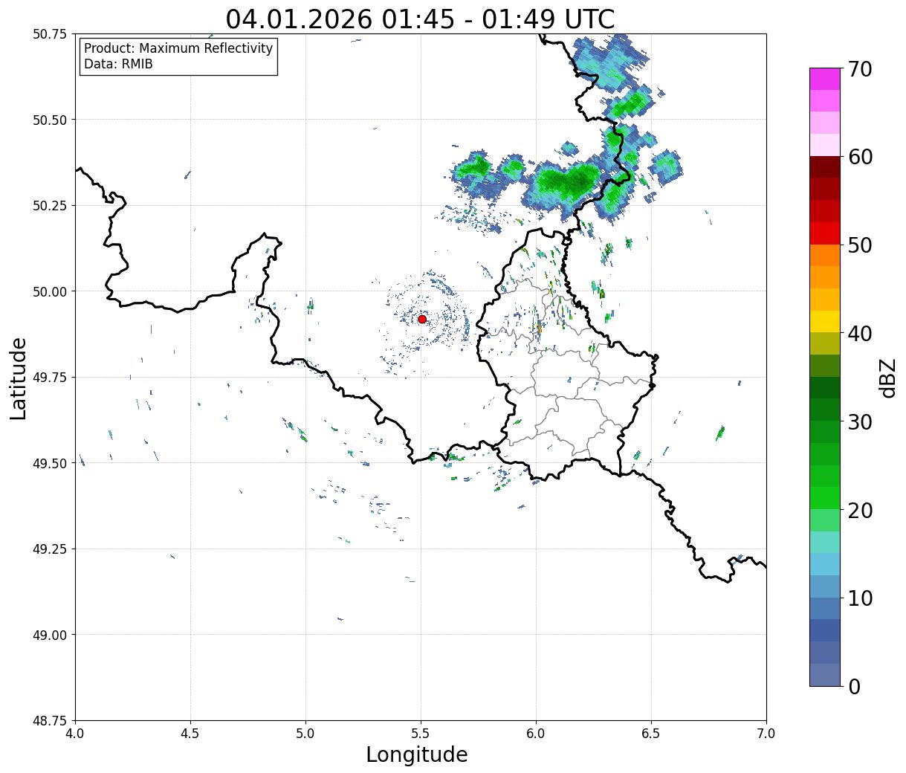Viewport: 906px width, 773px height.
Task: Click the colorbar tick label 70
Action: (859, 69)
